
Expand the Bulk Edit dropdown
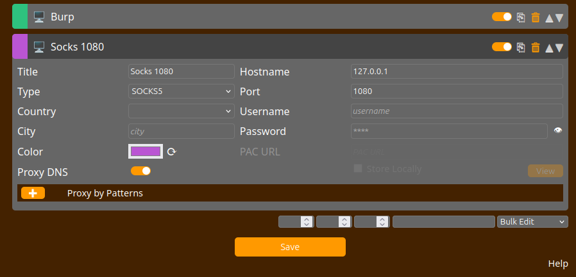coord(532,221)
